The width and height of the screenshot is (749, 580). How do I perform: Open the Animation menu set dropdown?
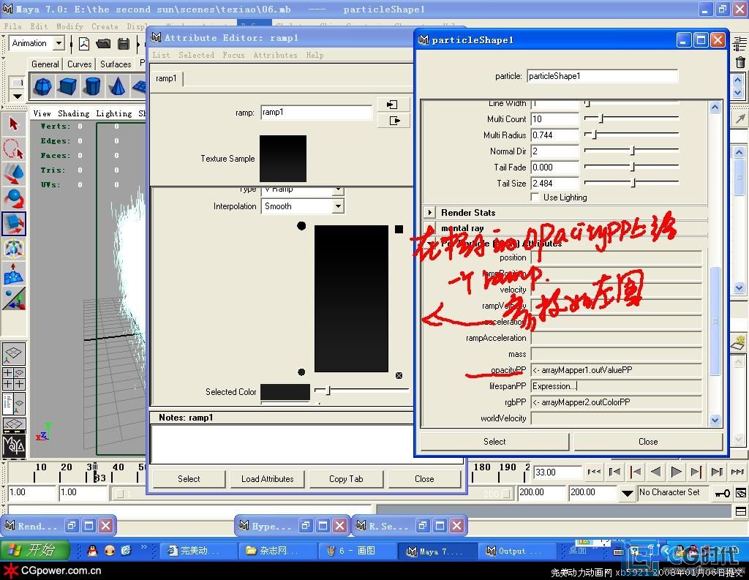click(59, 43)
